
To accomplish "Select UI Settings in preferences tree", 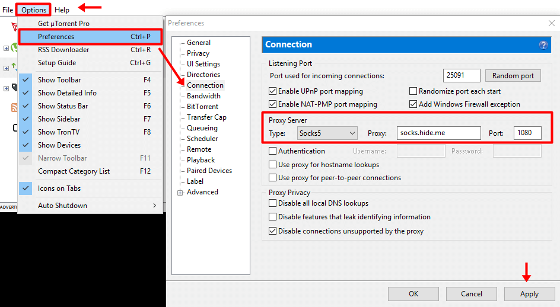I will click(203, 64).
